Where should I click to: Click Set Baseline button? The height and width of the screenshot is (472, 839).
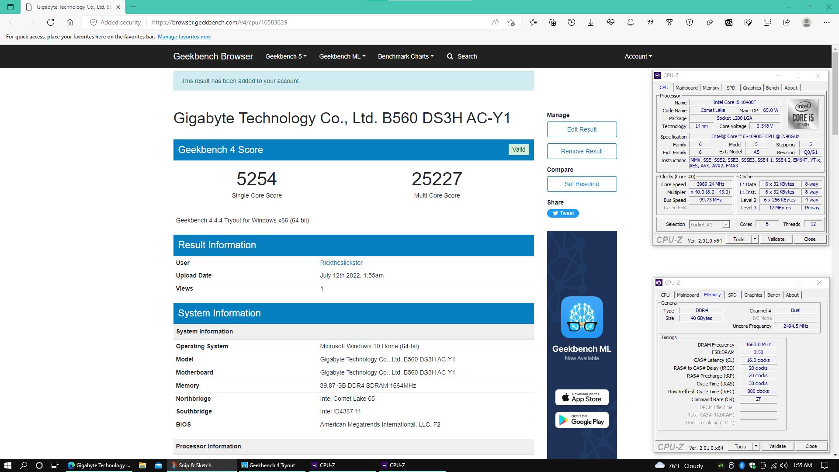582,184
